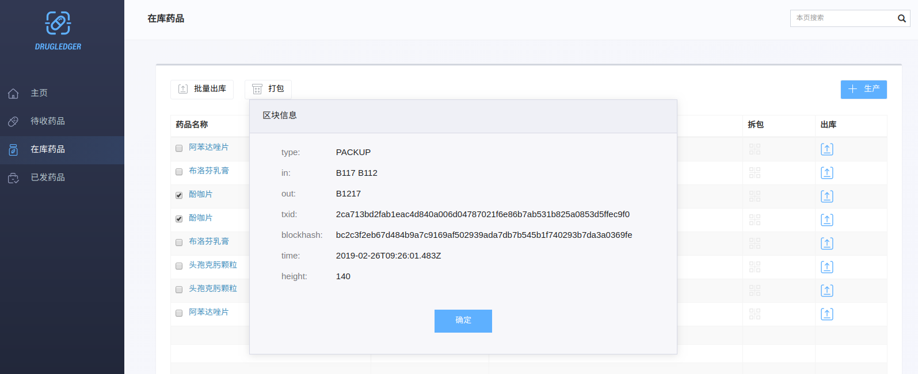Image resolution: width=918 pixels, height=374 pixels.
Task: Click the 打包 button
Action: click(268, 89)
